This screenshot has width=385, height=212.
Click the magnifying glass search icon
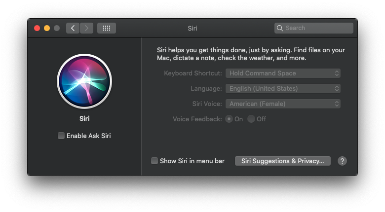coord(280,28)
